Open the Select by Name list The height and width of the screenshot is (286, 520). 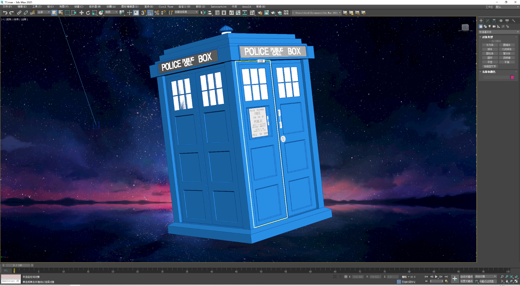(61, 12)
